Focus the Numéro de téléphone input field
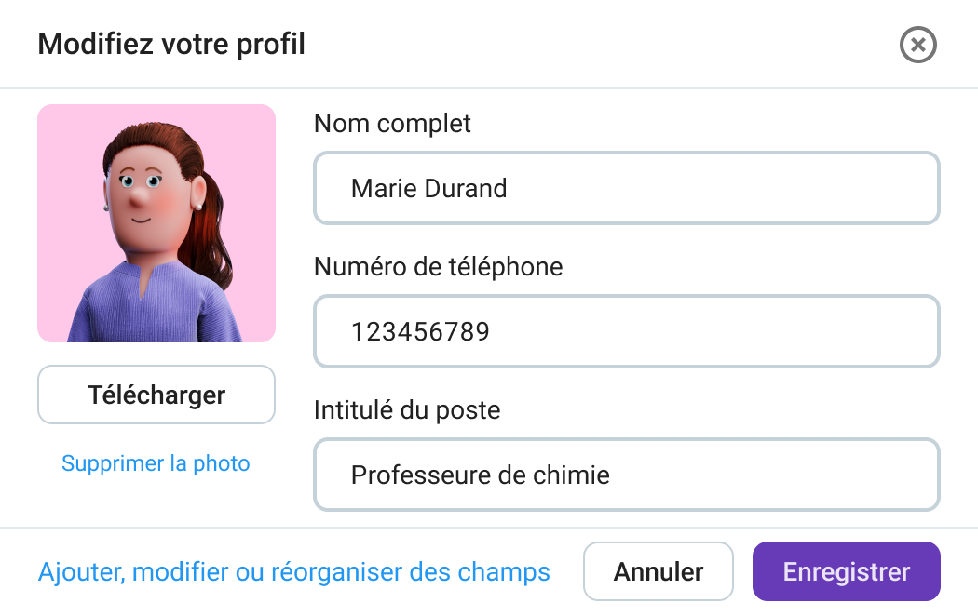The height and width of the screenshot is (616, 978). tap(626, 331)
